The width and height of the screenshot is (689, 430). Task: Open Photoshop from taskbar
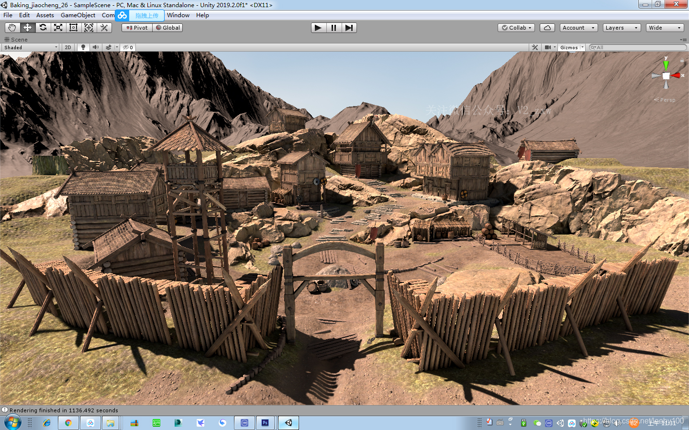pyautogui.click(x=265, y=423)
